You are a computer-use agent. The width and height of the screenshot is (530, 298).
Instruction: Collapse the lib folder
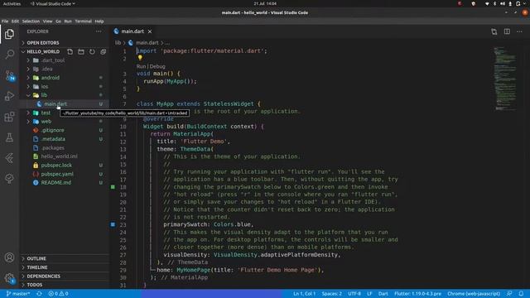pos(44,95)
